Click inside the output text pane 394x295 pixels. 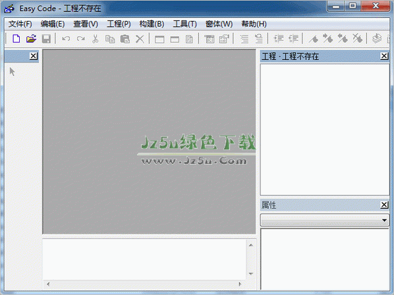coord(145,259)
